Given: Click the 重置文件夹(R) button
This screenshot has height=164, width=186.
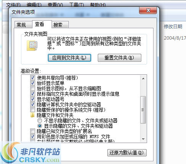Looking at the screenshot, I should point(120,58).
